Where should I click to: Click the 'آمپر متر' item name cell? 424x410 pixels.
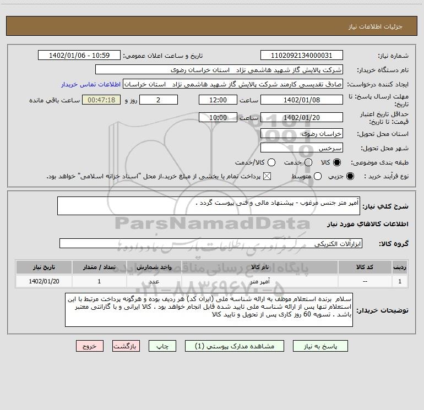(259, 281)
